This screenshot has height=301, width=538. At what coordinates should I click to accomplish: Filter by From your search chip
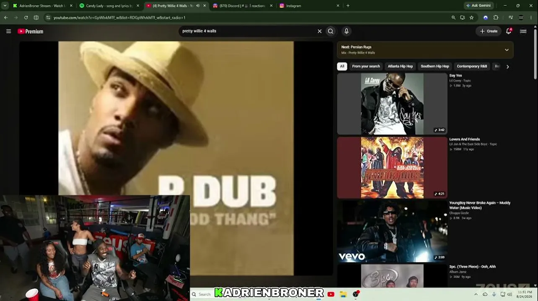(366, 66)
